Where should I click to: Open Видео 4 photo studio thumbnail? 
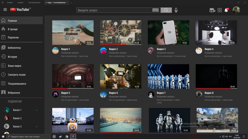[x=216, y=33]
